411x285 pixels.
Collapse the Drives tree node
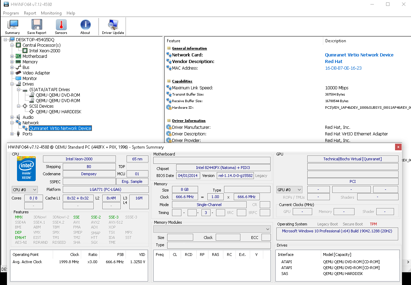[12, 84]
